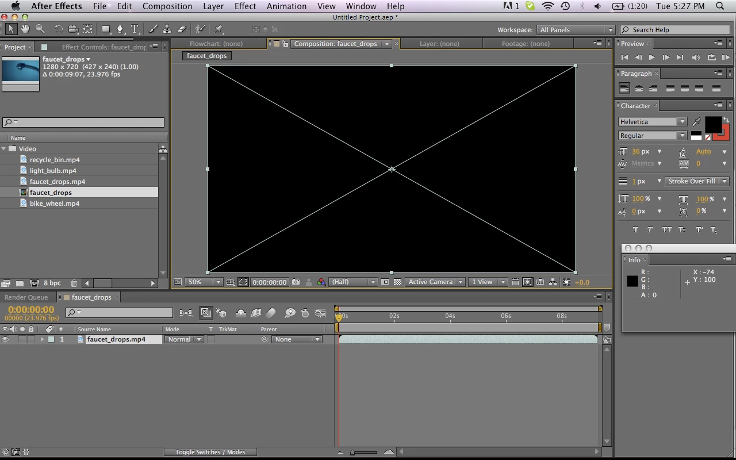
Task: Click the delete trash icon in Project panel
Action: pos(74,283)
